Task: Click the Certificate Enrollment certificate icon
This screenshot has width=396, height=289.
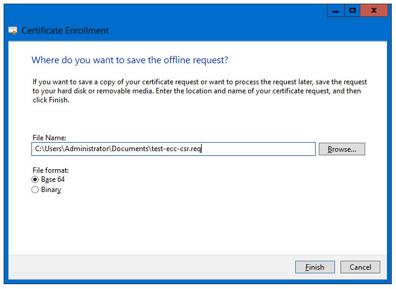Action: coord(13,31)
